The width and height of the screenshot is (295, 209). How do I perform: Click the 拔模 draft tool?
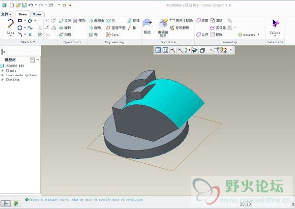[x=133, y=21]
